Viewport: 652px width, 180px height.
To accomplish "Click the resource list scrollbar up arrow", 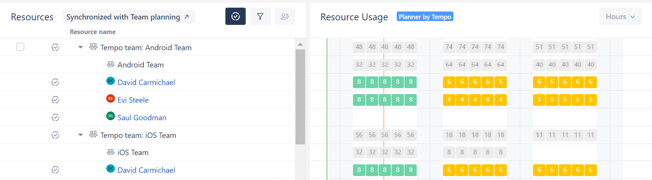I will point(300,44).
